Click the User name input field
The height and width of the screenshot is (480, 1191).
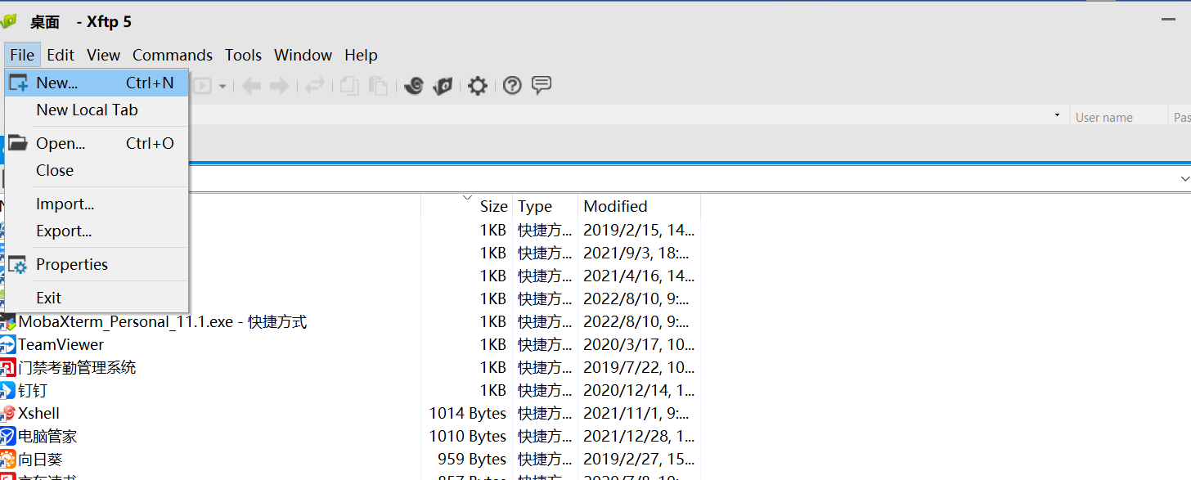(x=1118, y=117)
